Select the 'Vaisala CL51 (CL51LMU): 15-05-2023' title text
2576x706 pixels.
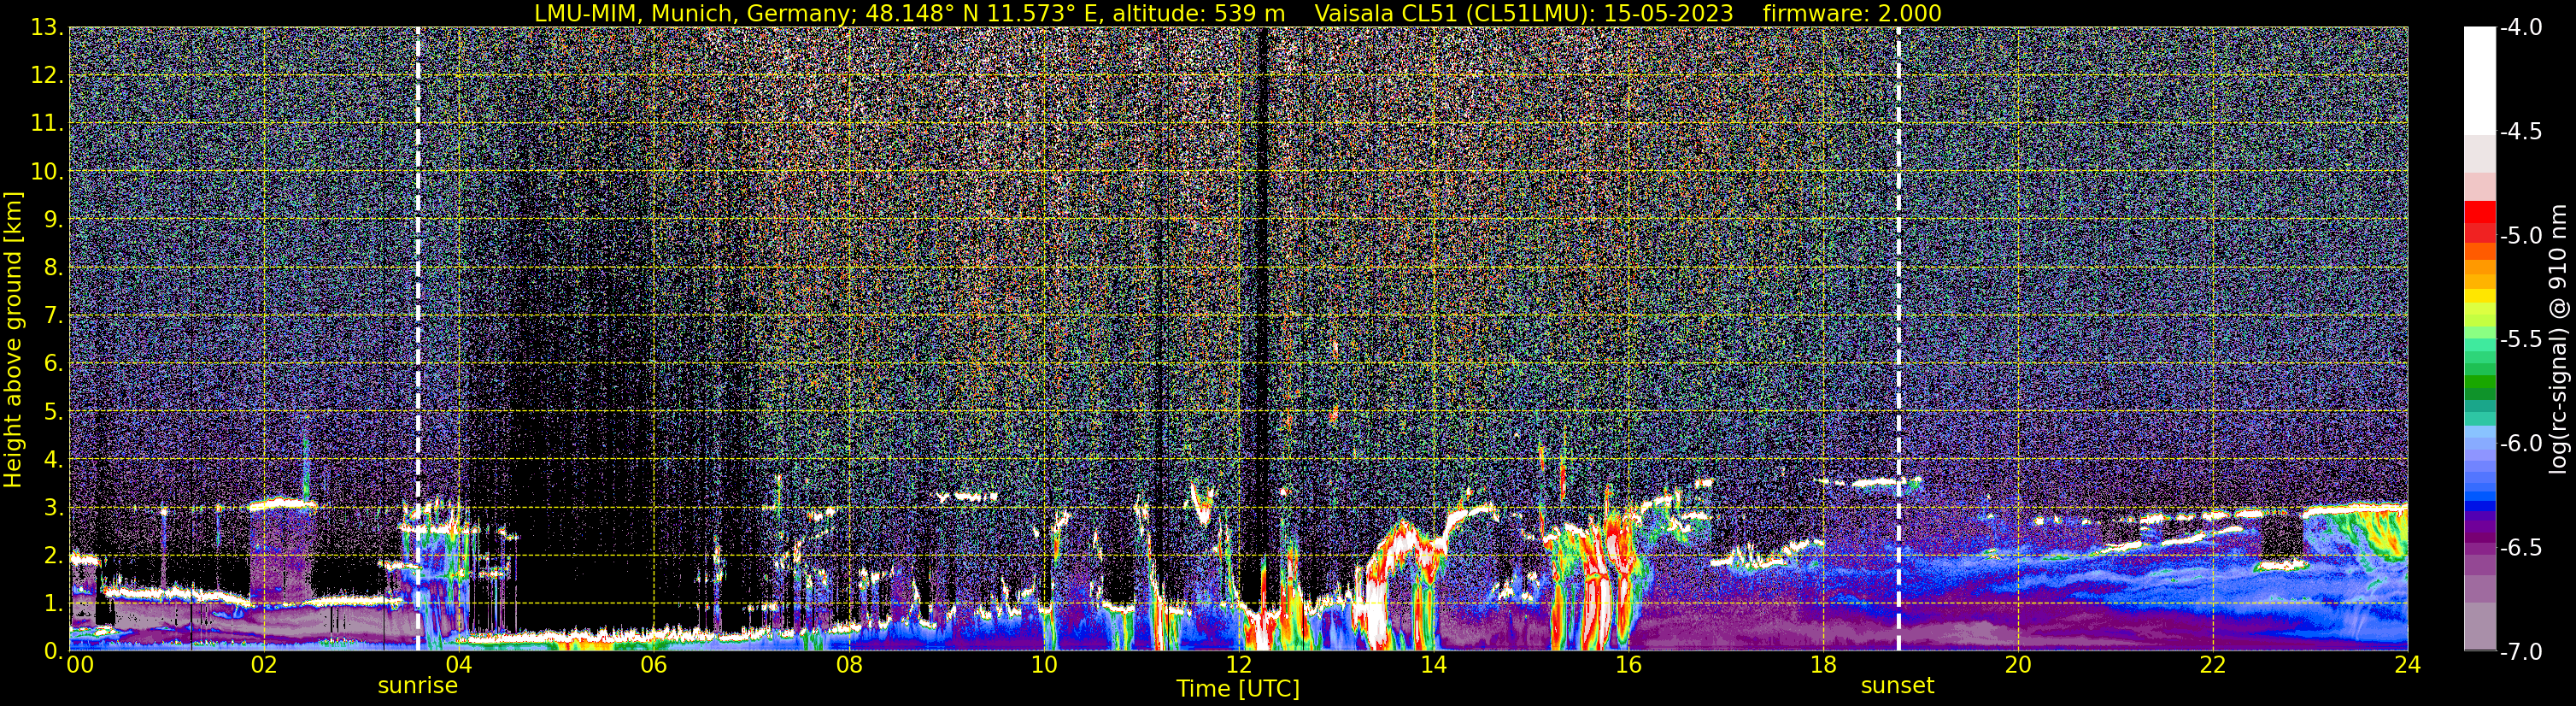pos(1523,13)
